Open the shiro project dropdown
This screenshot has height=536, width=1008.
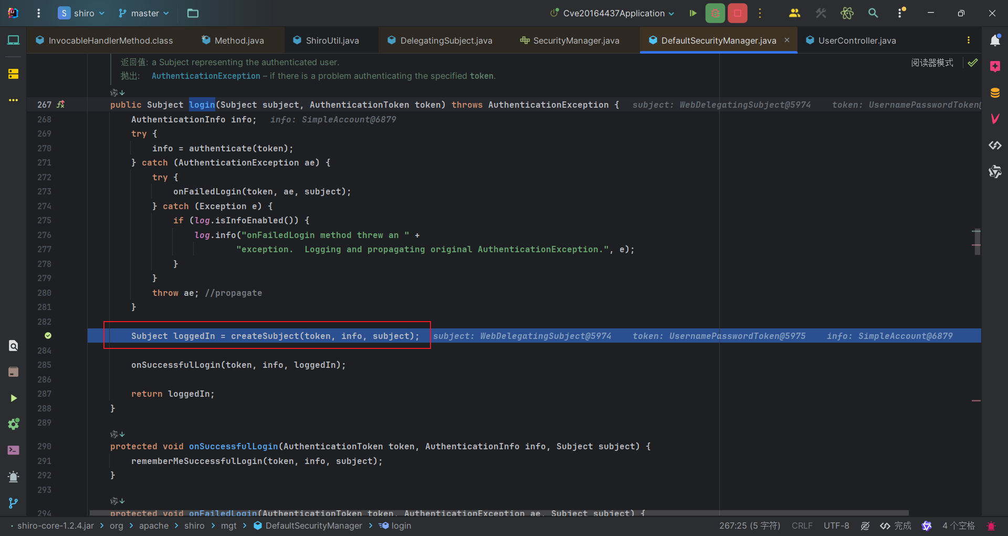click(81, 13)
